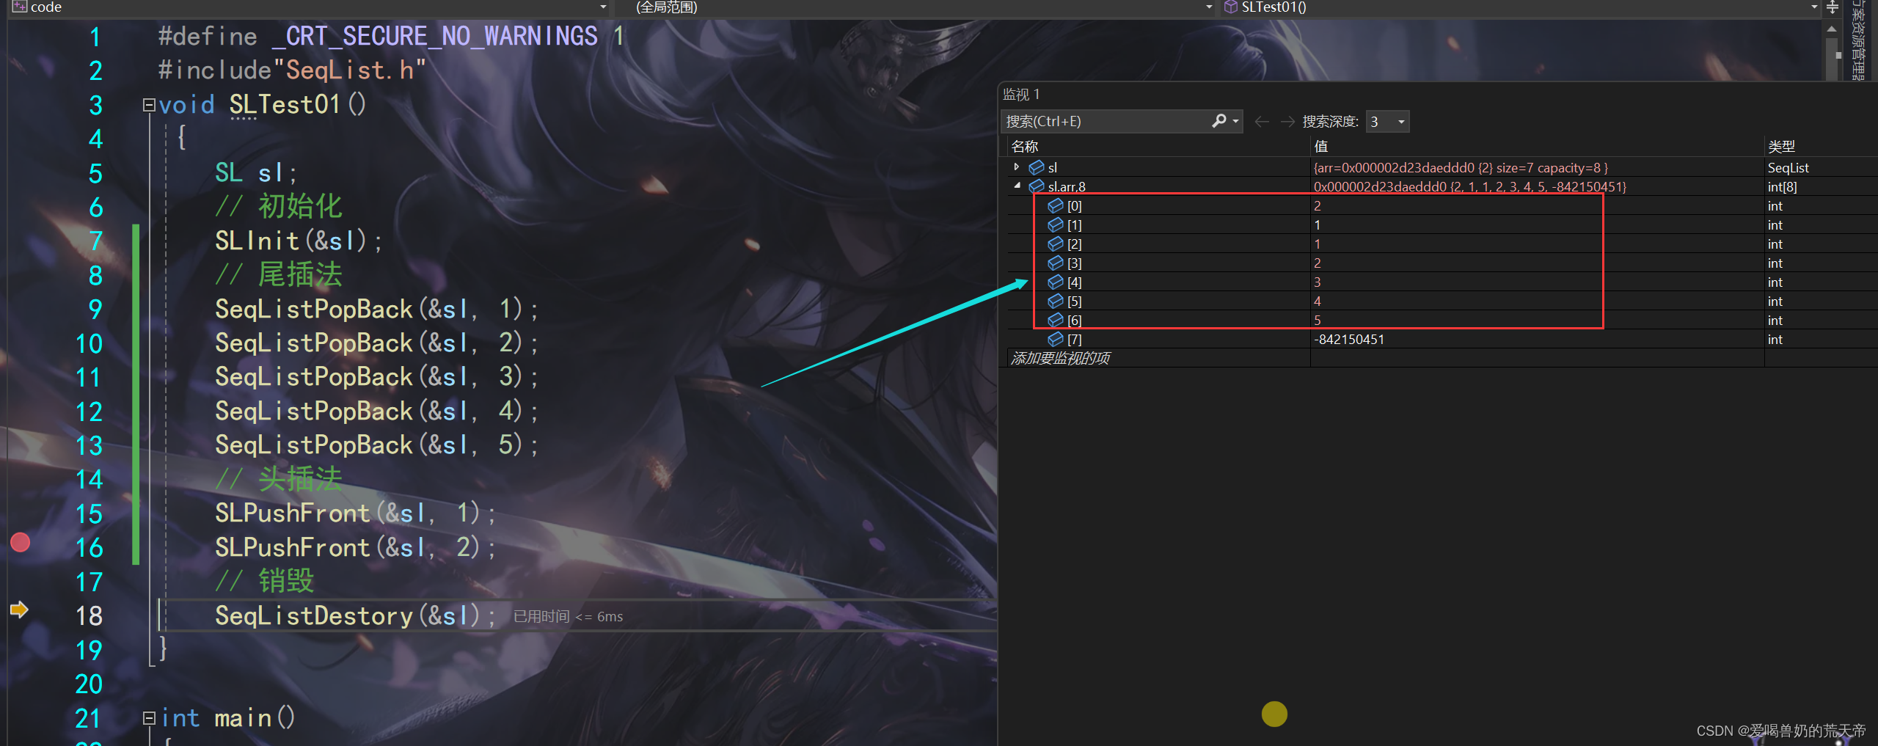Open the 搜索深度 depth dropdown

1401,122
